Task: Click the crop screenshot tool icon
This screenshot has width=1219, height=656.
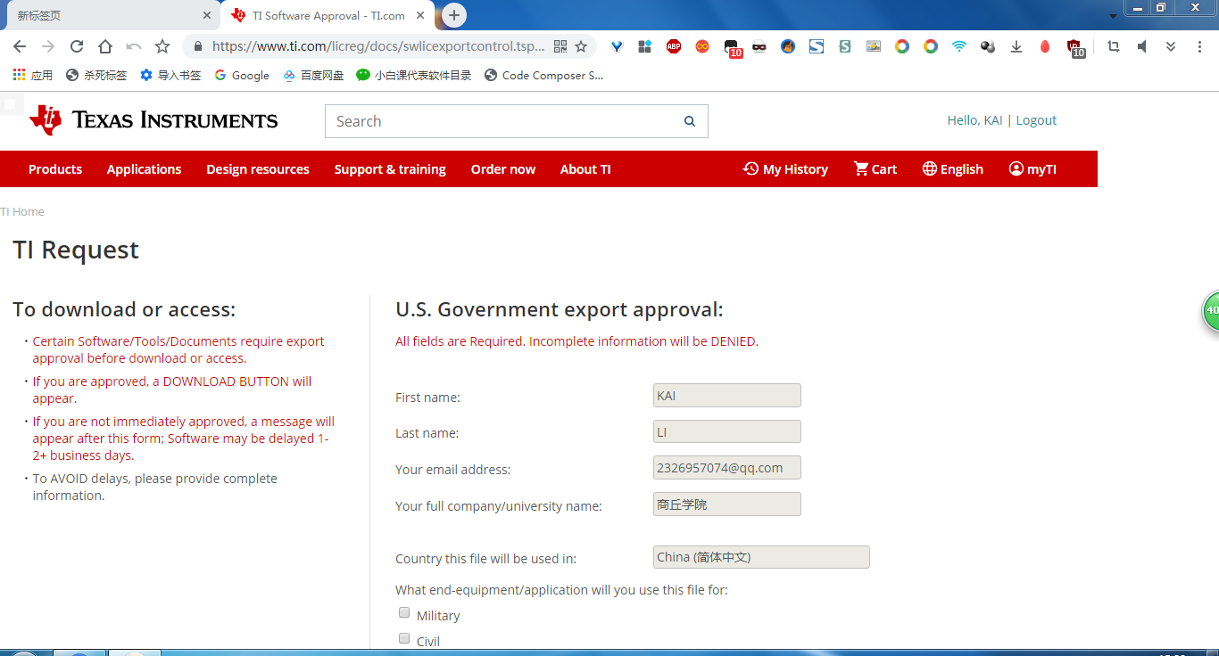Action: [1114, 46]
